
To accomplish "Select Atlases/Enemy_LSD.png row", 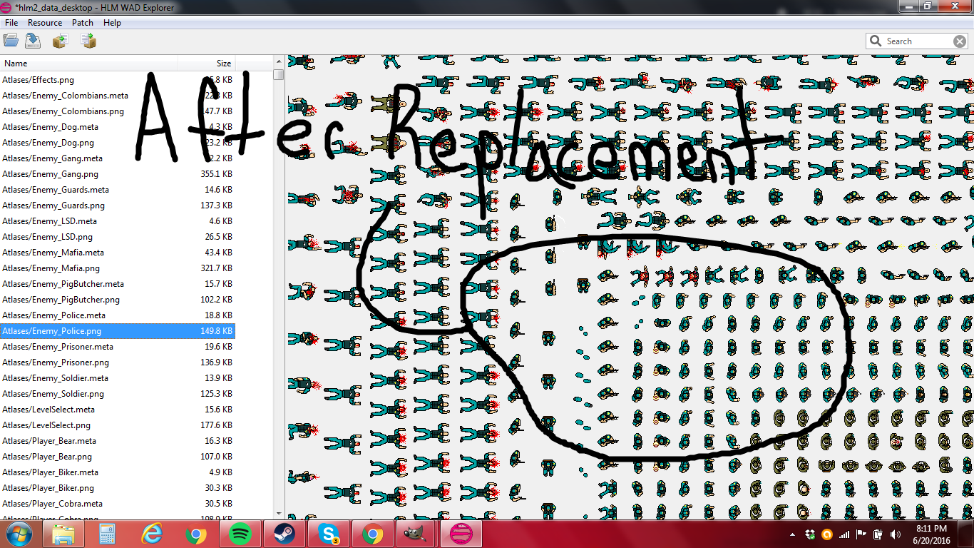I will (117, 237).
